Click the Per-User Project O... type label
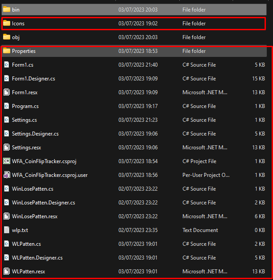Image resolution: width=273 pixels, height=280 pixels. 206,175
